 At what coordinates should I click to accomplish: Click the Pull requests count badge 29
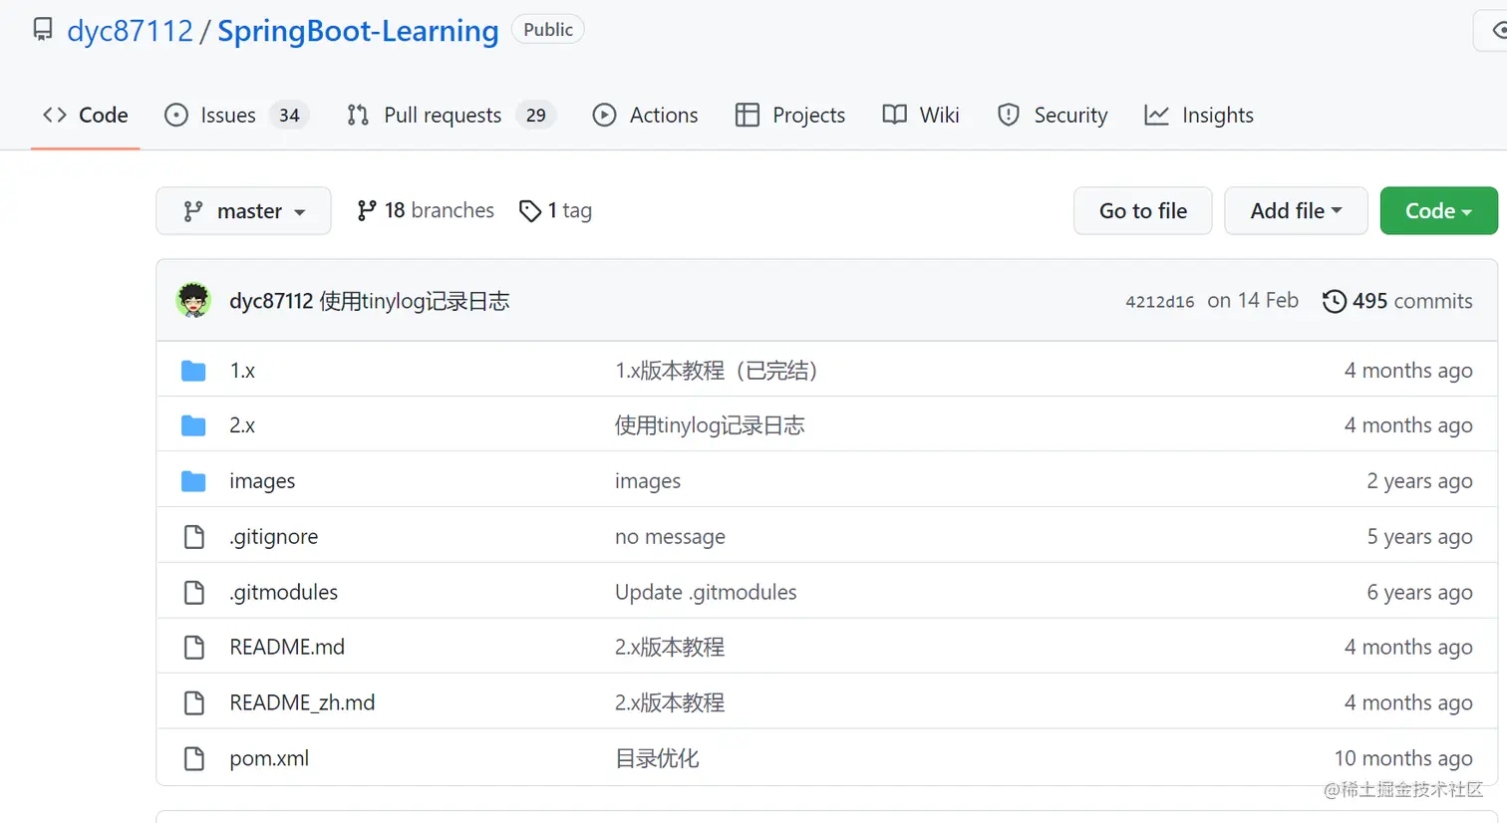pos(536,116)
